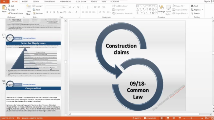Viewport: 214px width, 120px height.
Task: Click the Cut scissors button
Action: click(11, 6)
